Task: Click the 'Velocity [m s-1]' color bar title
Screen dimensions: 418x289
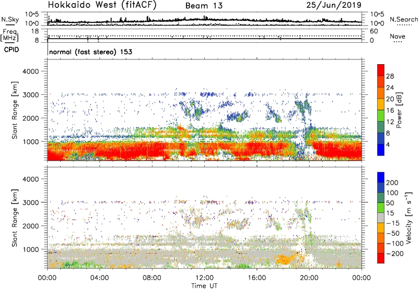Action: click(409, 218)
